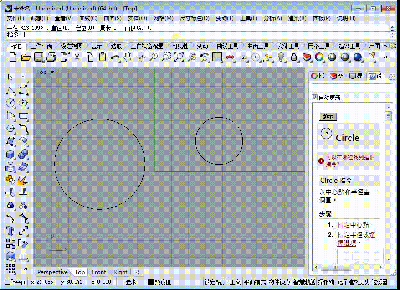The width and height of the screenshot is (400, 290).
Task: Select the Text tool (T icon)
Action: (10, 231)
